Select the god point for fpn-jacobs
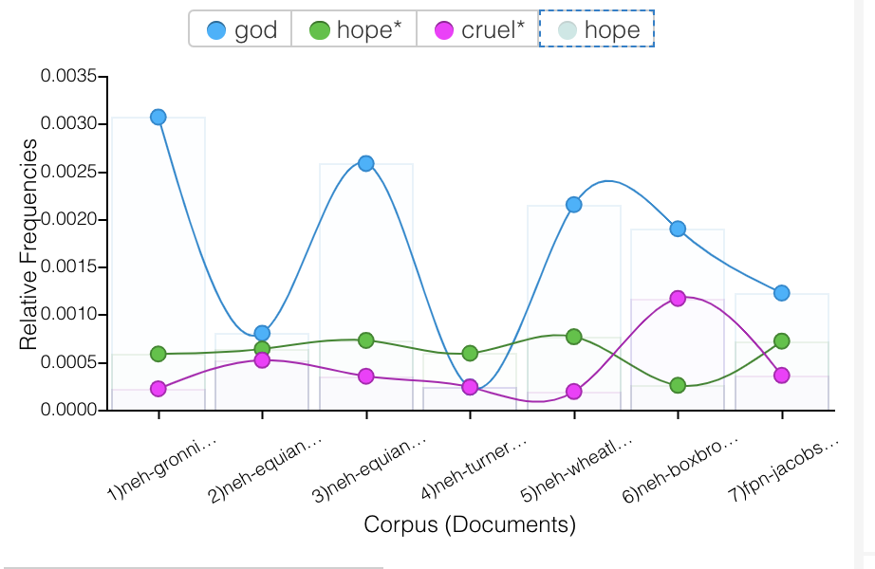The height and width of the screenshot is (569, 875). [x=782, y=293]
